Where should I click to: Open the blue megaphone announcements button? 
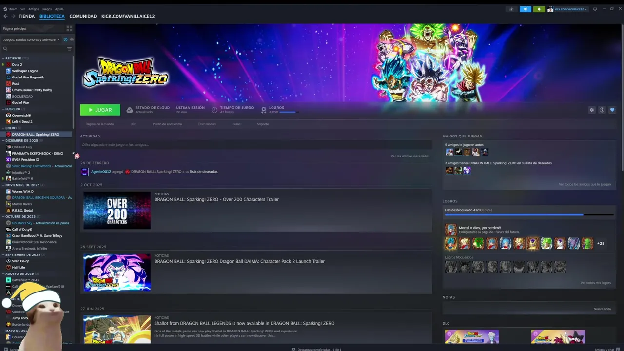525,9
